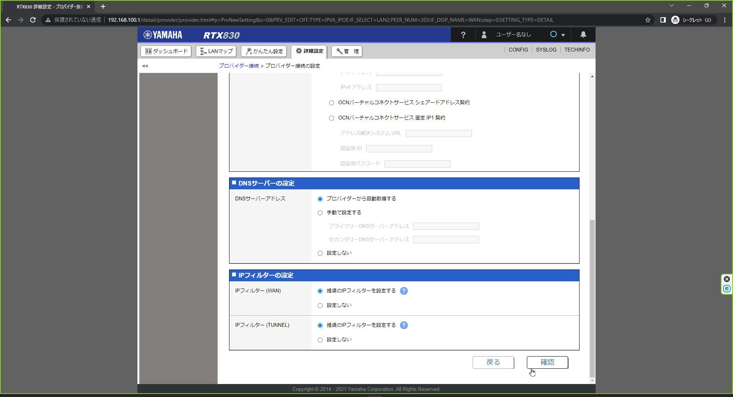Open the LANマップ tab
This screenshot has height=397, width=733.
pos(216,51)
